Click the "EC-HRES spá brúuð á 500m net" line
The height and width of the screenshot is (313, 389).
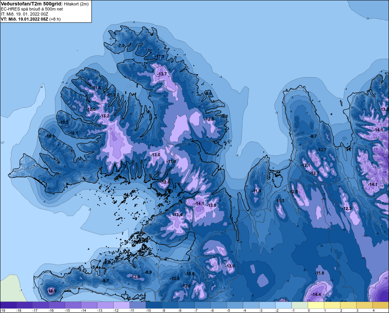tap(32, 9)
